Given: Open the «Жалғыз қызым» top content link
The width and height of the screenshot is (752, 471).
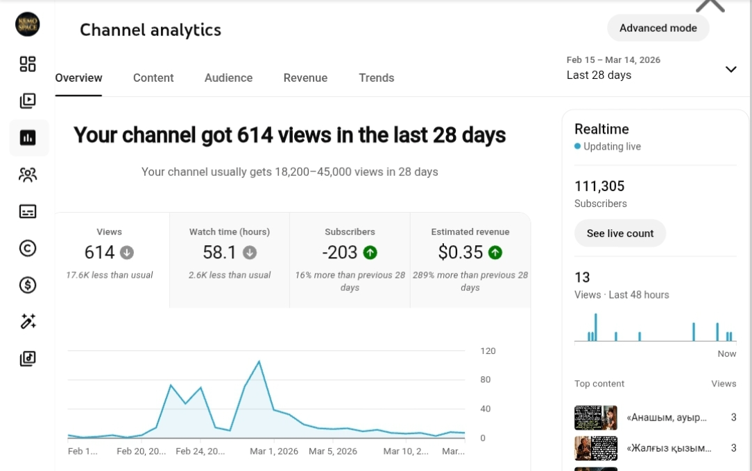Looking at the screenshot, I should tap(668, 448).
